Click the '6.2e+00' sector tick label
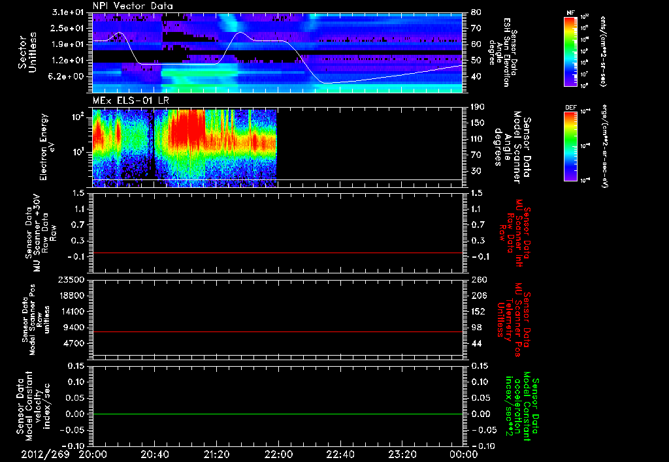This screenshot has width=669, height=462. 67,77
